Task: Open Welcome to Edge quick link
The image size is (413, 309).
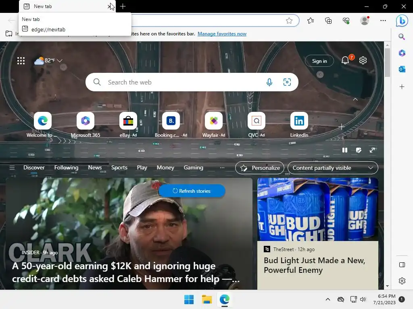Action: (x=43, y=121)
